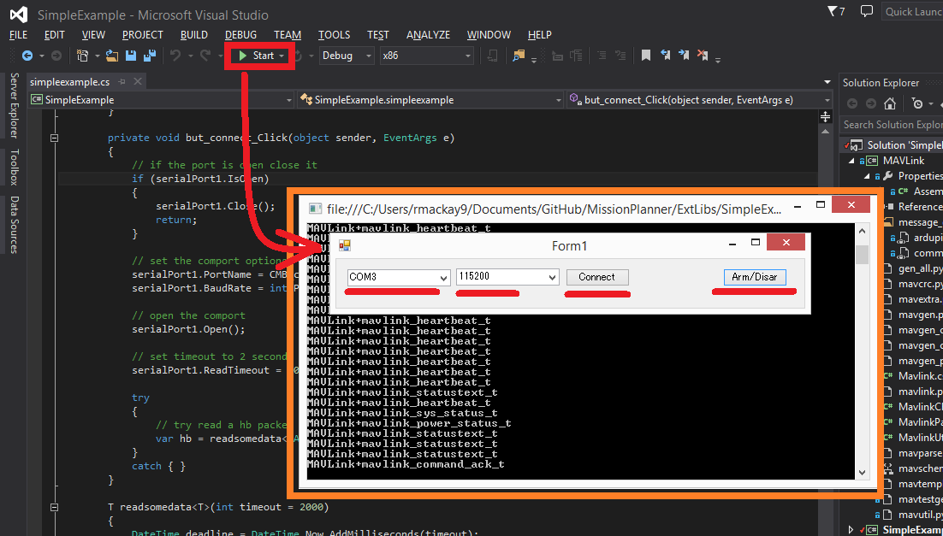Click the feedback speech bubble icon
The height and width of the screenshot is (536, 943).
867,11
